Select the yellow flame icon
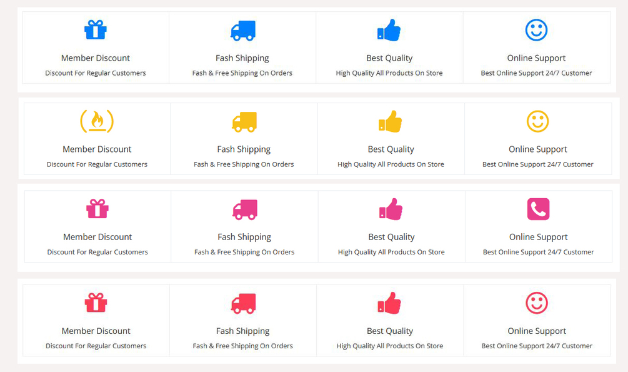The image size is (628, 372). click(x=97, y=121)
